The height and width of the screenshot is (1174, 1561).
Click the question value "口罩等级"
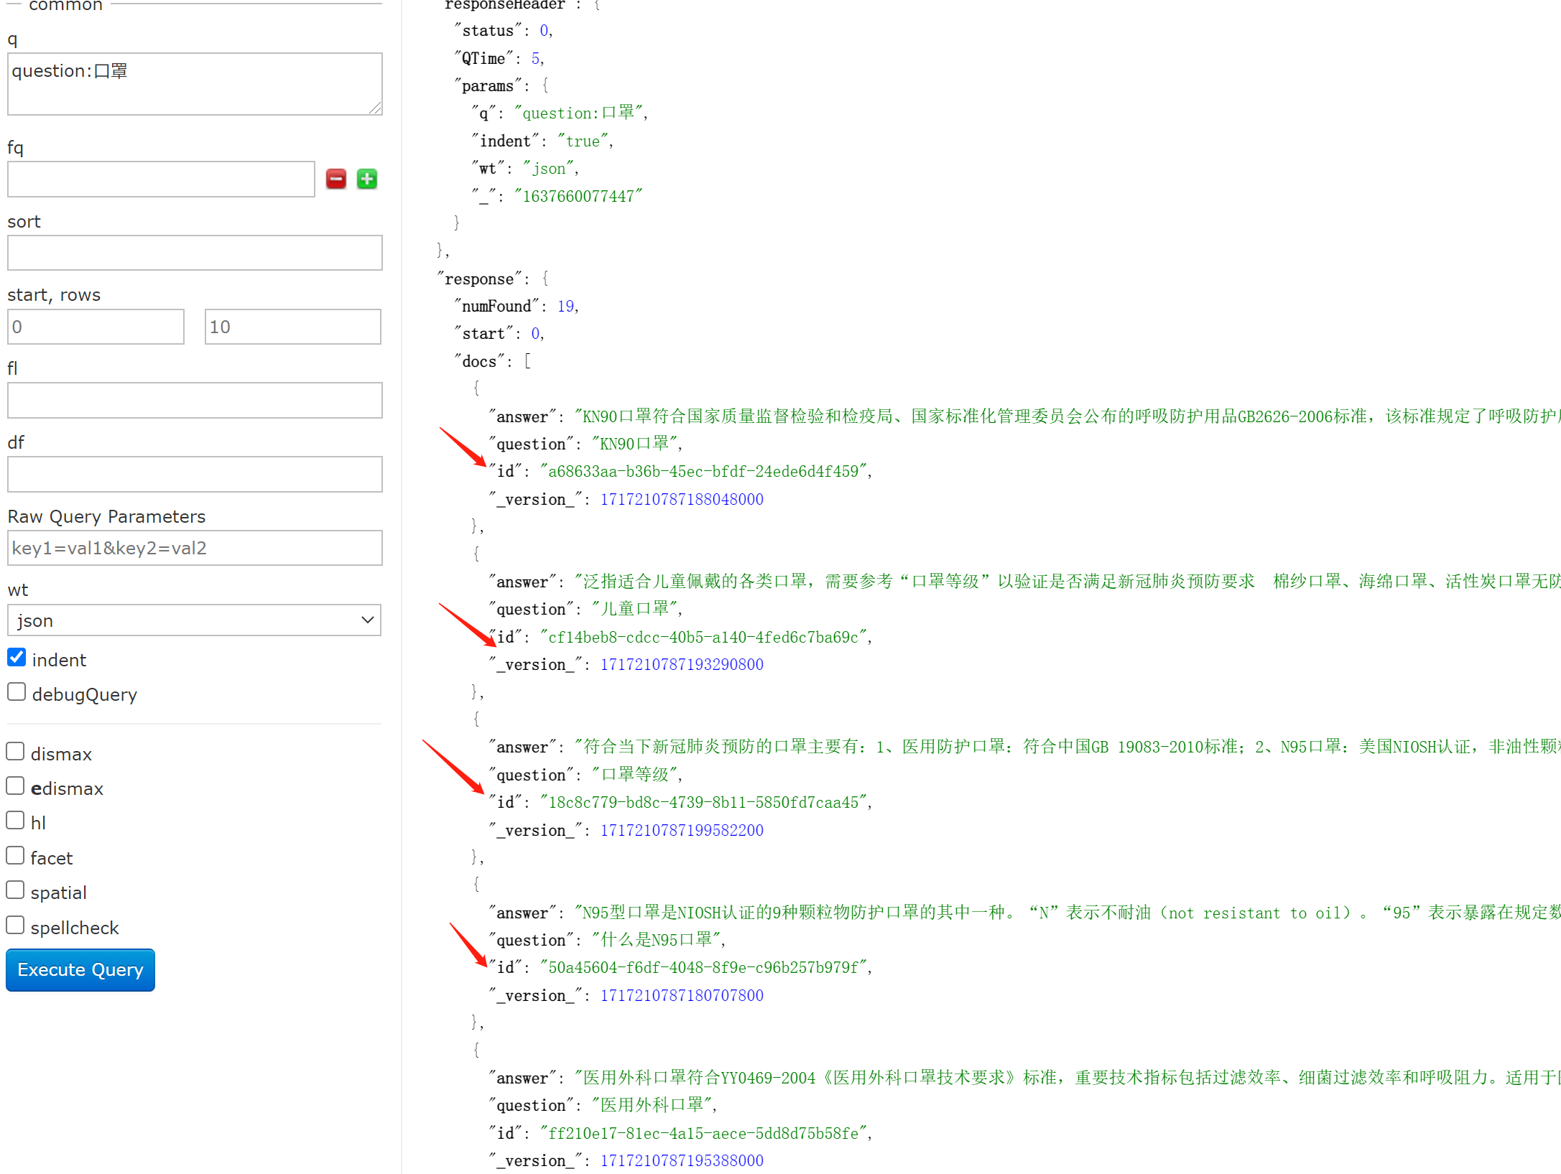pos(634,775)
